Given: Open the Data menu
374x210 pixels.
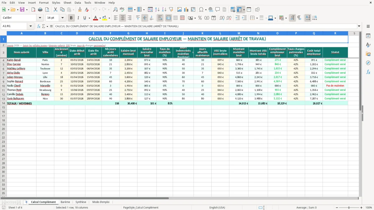Looking at the screenshot, I should coord(78,2).
